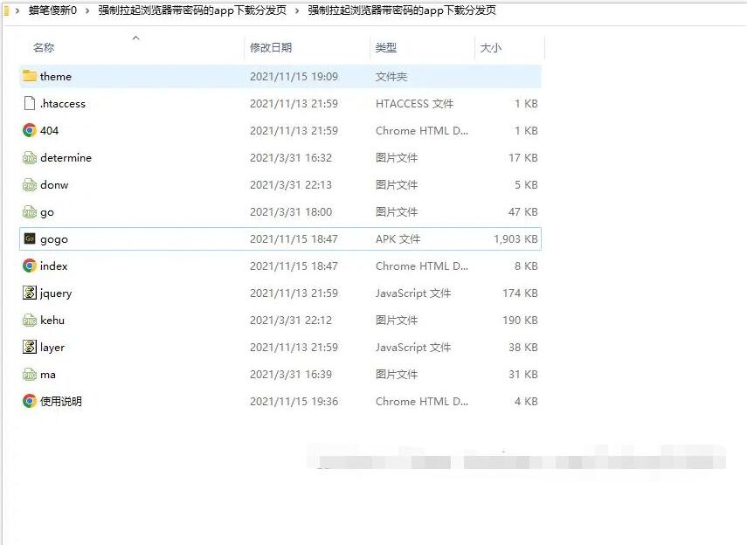Screen dimensions: 747x545
Task: Select the layer JavaScript file icon
Action: [30, 348]
